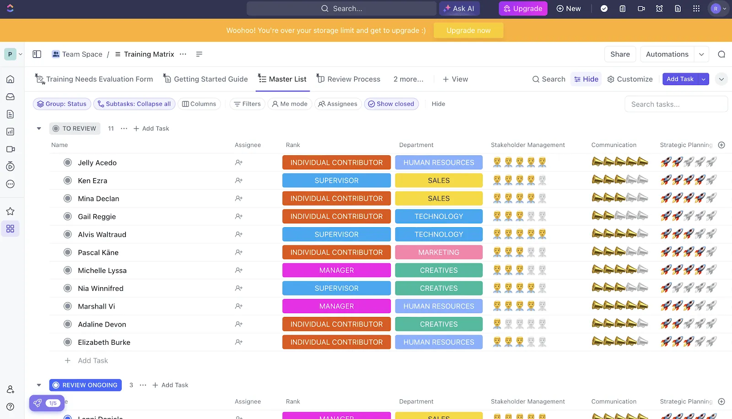Open the chat bubble icon beside Automations
The image size is (732, 419).
(721, 54)
